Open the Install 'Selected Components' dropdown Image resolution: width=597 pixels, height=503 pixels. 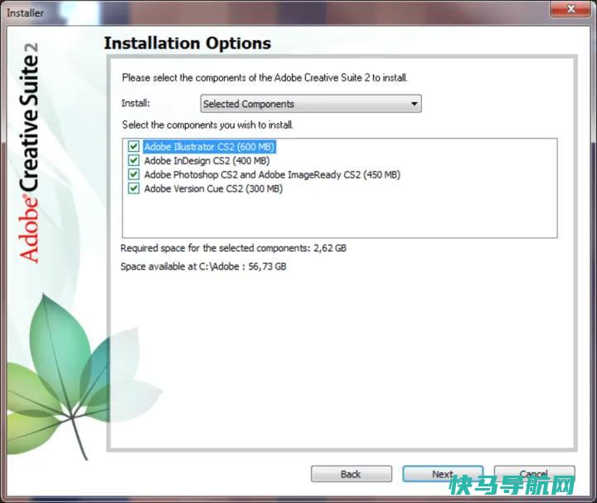coord(311,104)
